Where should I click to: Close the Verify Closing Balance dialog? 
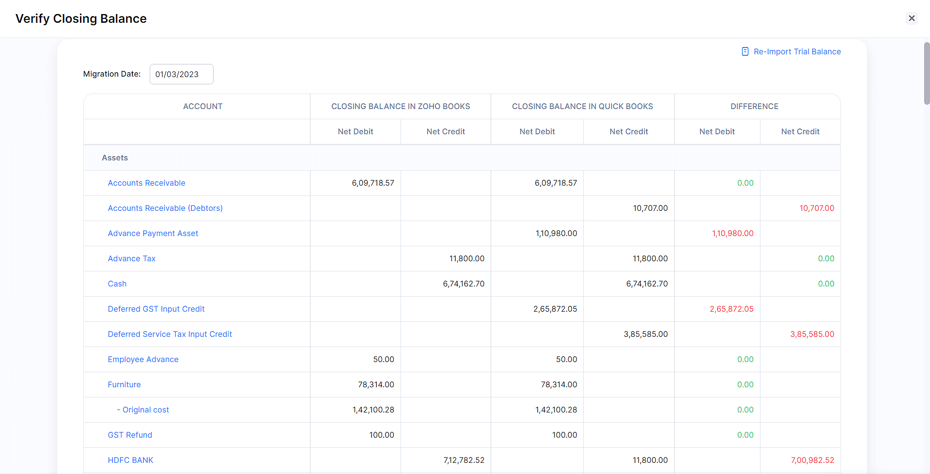click(x=912, y=18)
